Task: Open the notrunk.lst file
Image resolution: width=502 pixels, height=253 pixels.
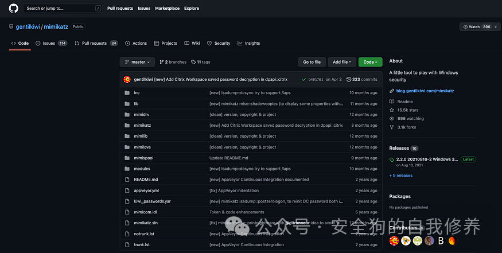Action: 144,234
